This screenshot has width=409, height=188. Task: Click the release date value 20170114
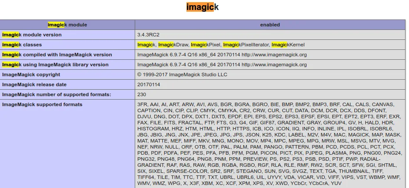149,84
